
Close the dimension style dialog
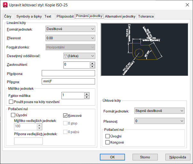coord(187,5)
